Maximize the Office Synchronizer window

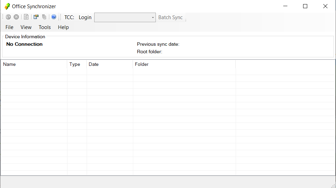click(x=305, y=6)
